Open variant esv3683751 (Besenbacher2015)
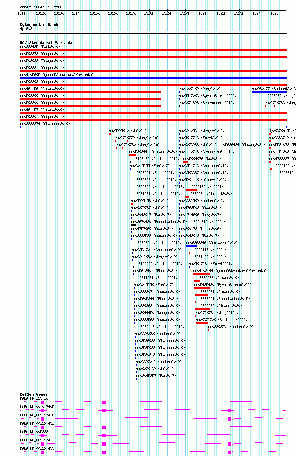The width and height of the screenshot is (296, 456). click(x=222, y=299)
